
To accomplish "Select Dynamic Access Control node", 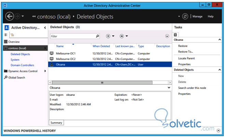I will pyautogui.click(x=23, y=71).
